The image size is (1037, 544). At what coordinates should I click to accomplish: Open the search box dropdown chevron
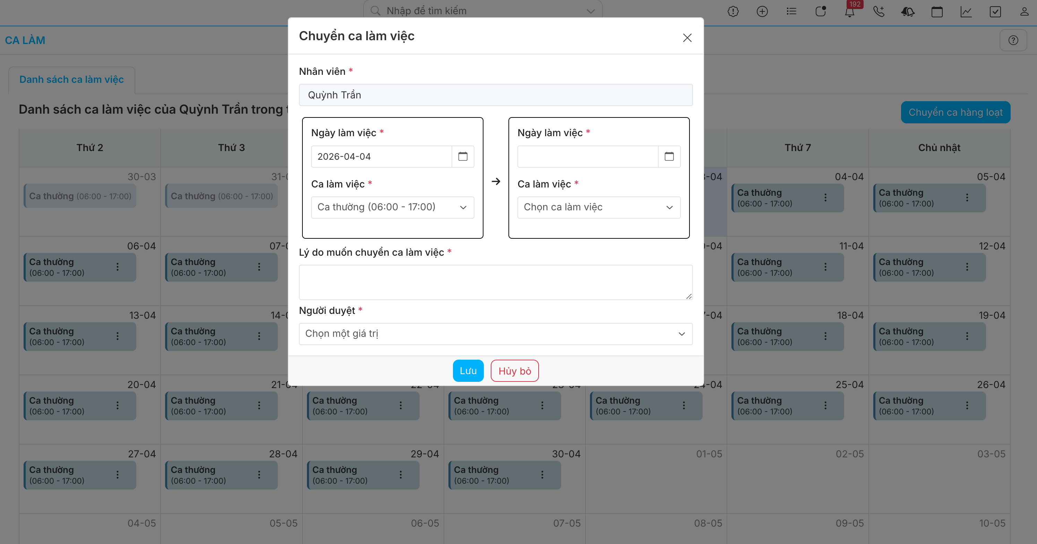[x=590, y=11]
